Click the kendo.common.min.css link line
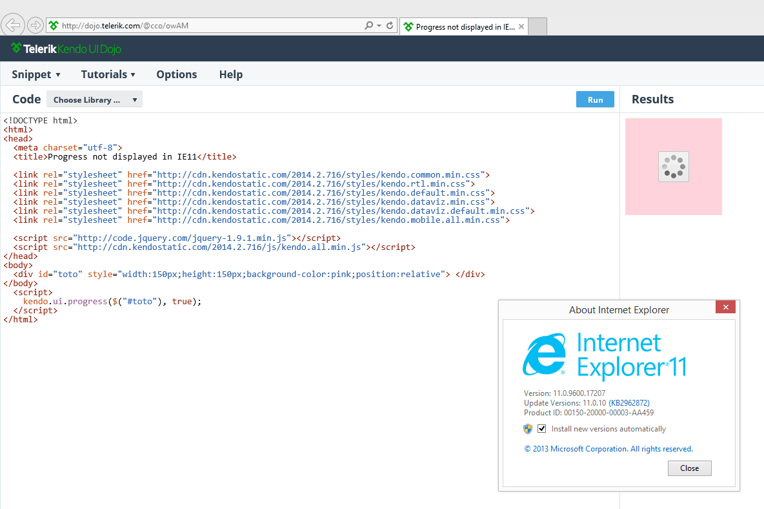Image resolution: width=764 pixels, height=509 pixels. 252,174
